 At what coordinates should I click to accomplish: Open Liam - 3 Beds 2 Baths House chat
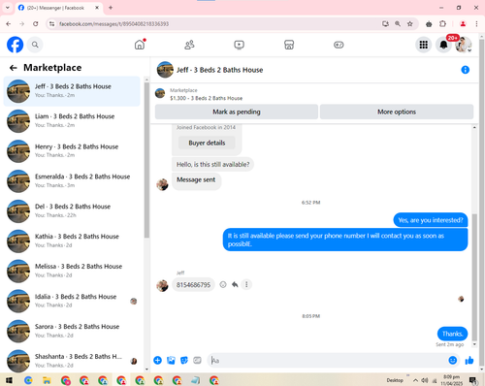click(72, 121)
